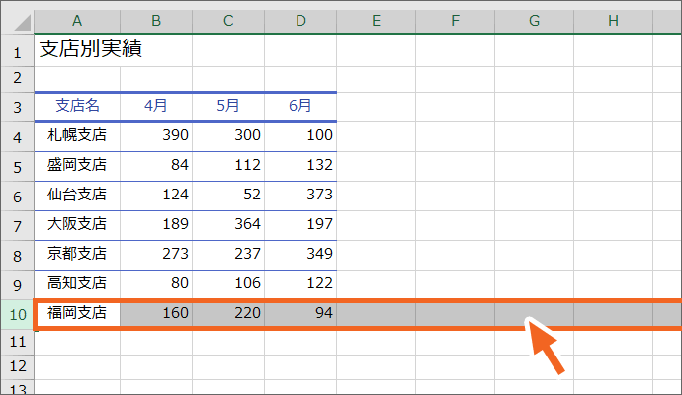Viewport: 682px width, 395px height.
Task: Select row 6 header
Action: coord(18,196)
